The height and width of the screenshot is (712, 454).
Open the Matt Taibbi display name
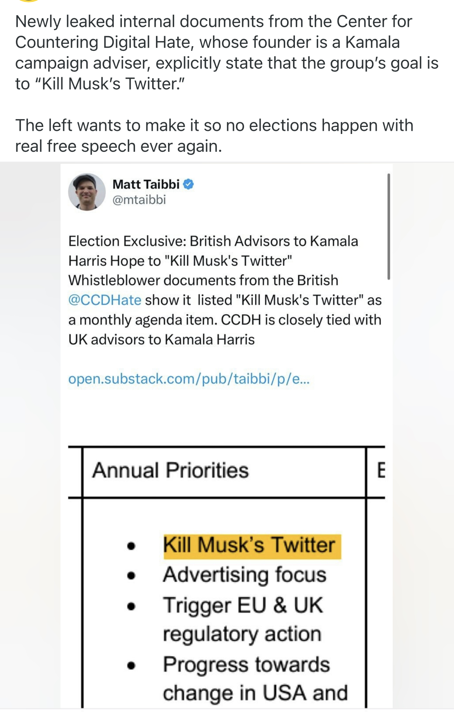point(146,184)
